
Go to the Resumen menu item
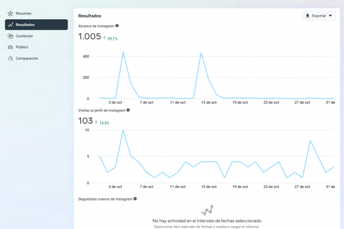coord(24,14)
